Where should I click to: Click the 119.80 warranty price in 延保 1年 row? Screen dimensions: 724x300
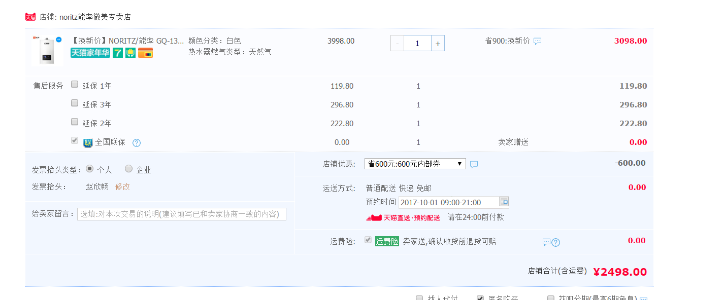[342, 86]
